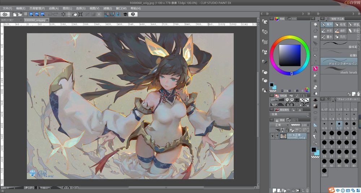Select the 9300060_orig layer thumbnail

pyautogui.click(x=283, y=136)
